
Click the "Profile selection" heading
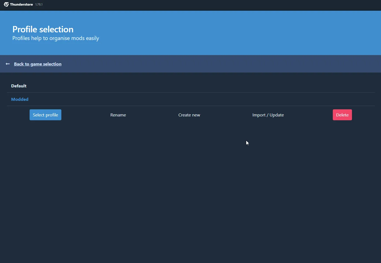click(43, 29)
